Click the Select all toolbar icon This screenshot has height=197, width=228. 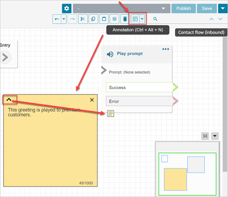tap(114, 19)
